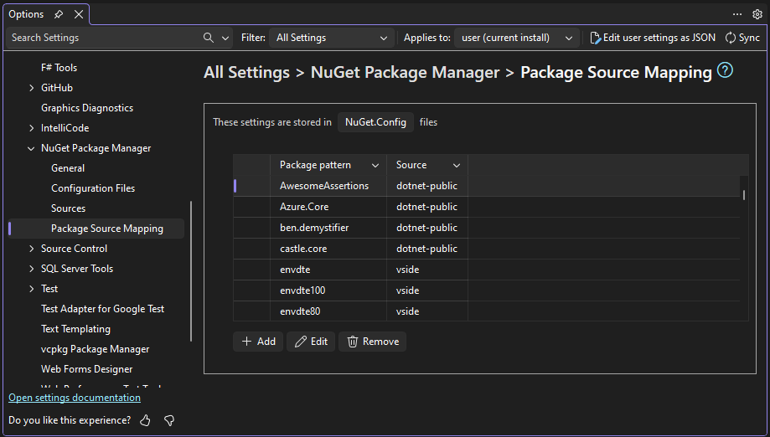This screenshot has height=437, width=770.
Task: Click the thumbs down feedback icon
Action: pos(169,420)
